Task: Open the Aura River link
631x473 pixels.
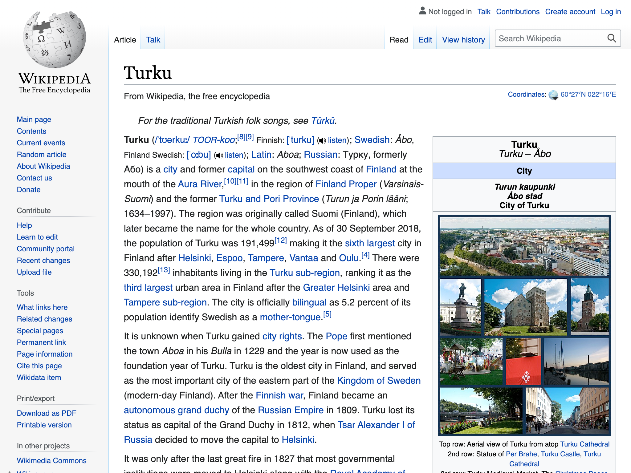Action: click(x=200, y=184)
